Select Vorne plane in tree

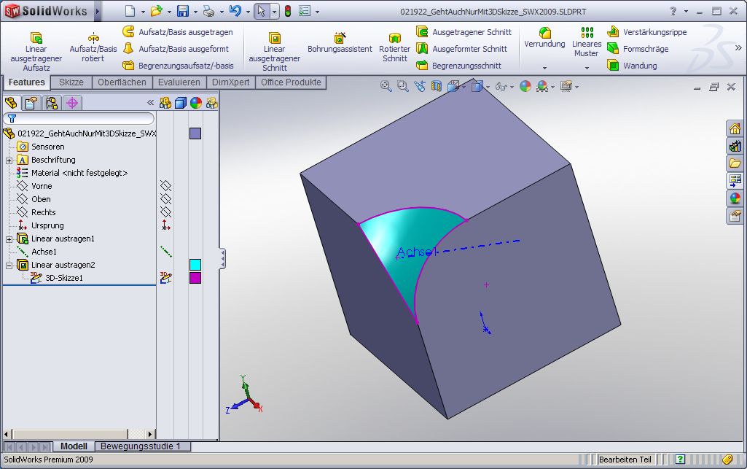pos(35,186)
